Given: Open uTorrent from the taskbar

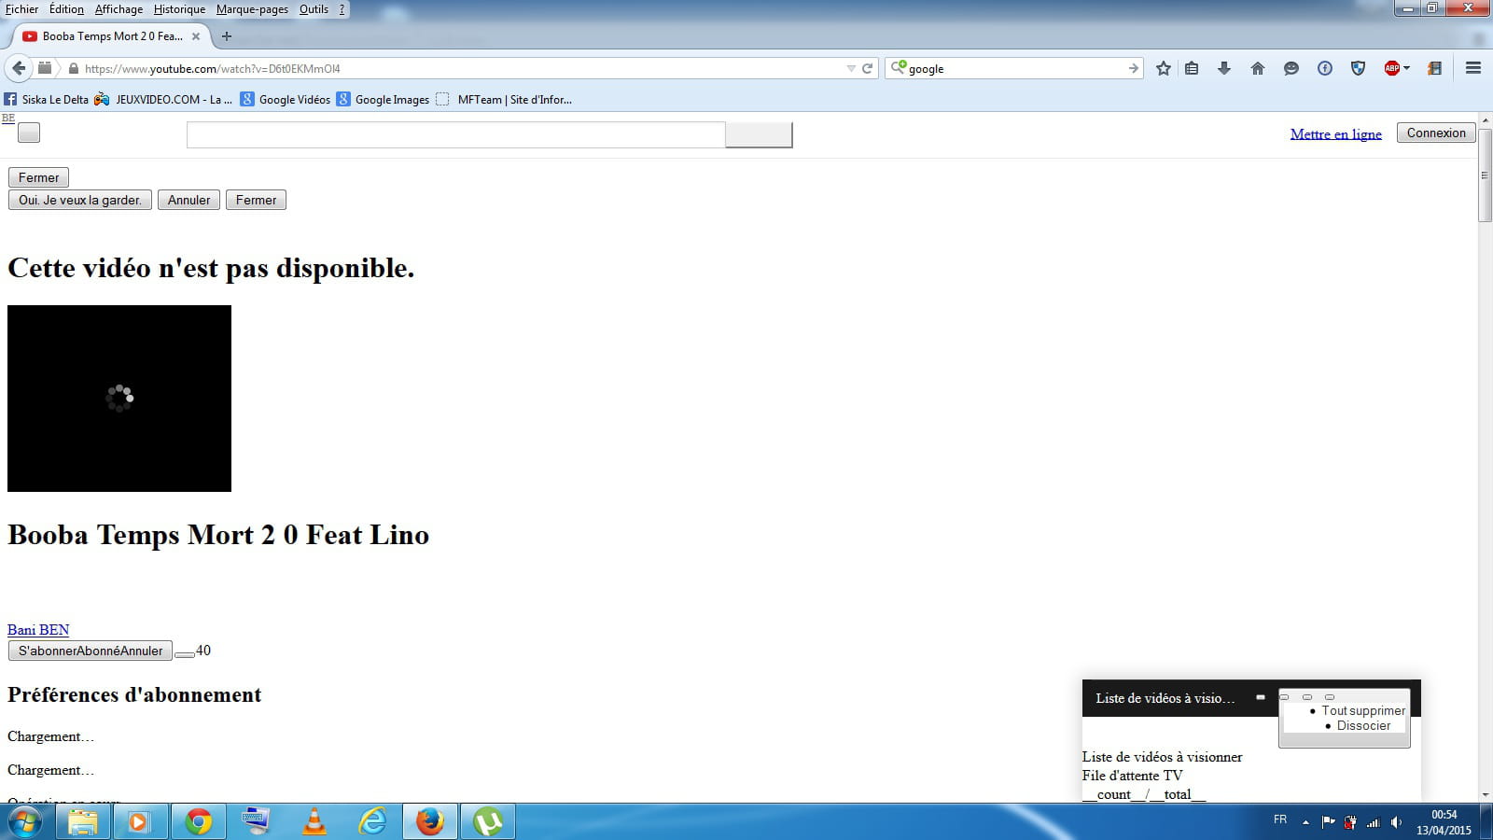Looking at the screenshot, I should (x=488, y=821).
